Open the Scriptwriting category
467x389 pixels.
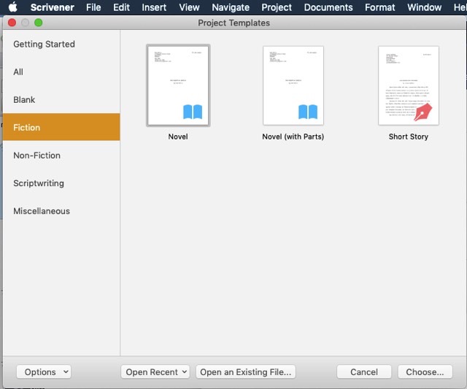(61, 183)
